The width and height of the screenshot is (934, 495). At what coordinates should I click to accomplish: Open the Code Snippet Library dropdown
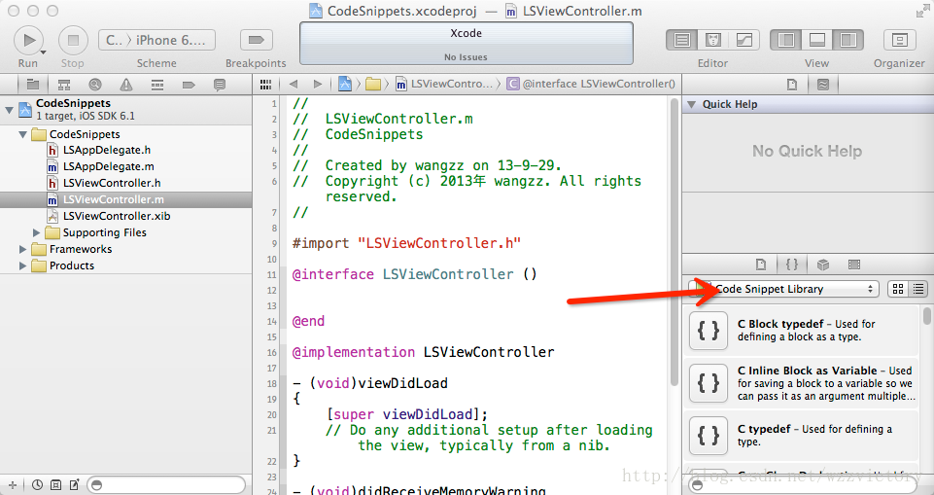(783, 289)
